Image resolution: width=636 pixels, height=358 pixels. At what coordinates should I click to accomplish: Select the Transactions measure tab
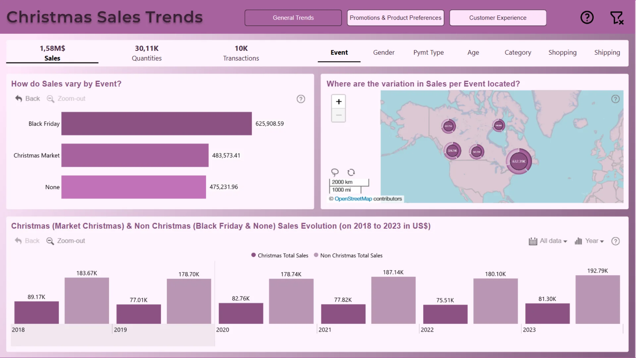point(241,53)
